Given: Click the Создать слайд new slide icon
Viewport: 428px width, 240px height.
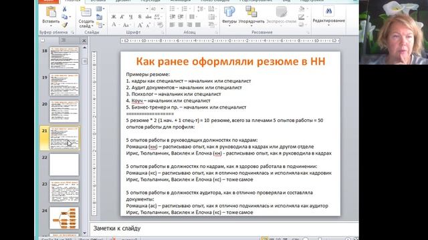Looking at the screenshot, I should (x=86, y=12).
